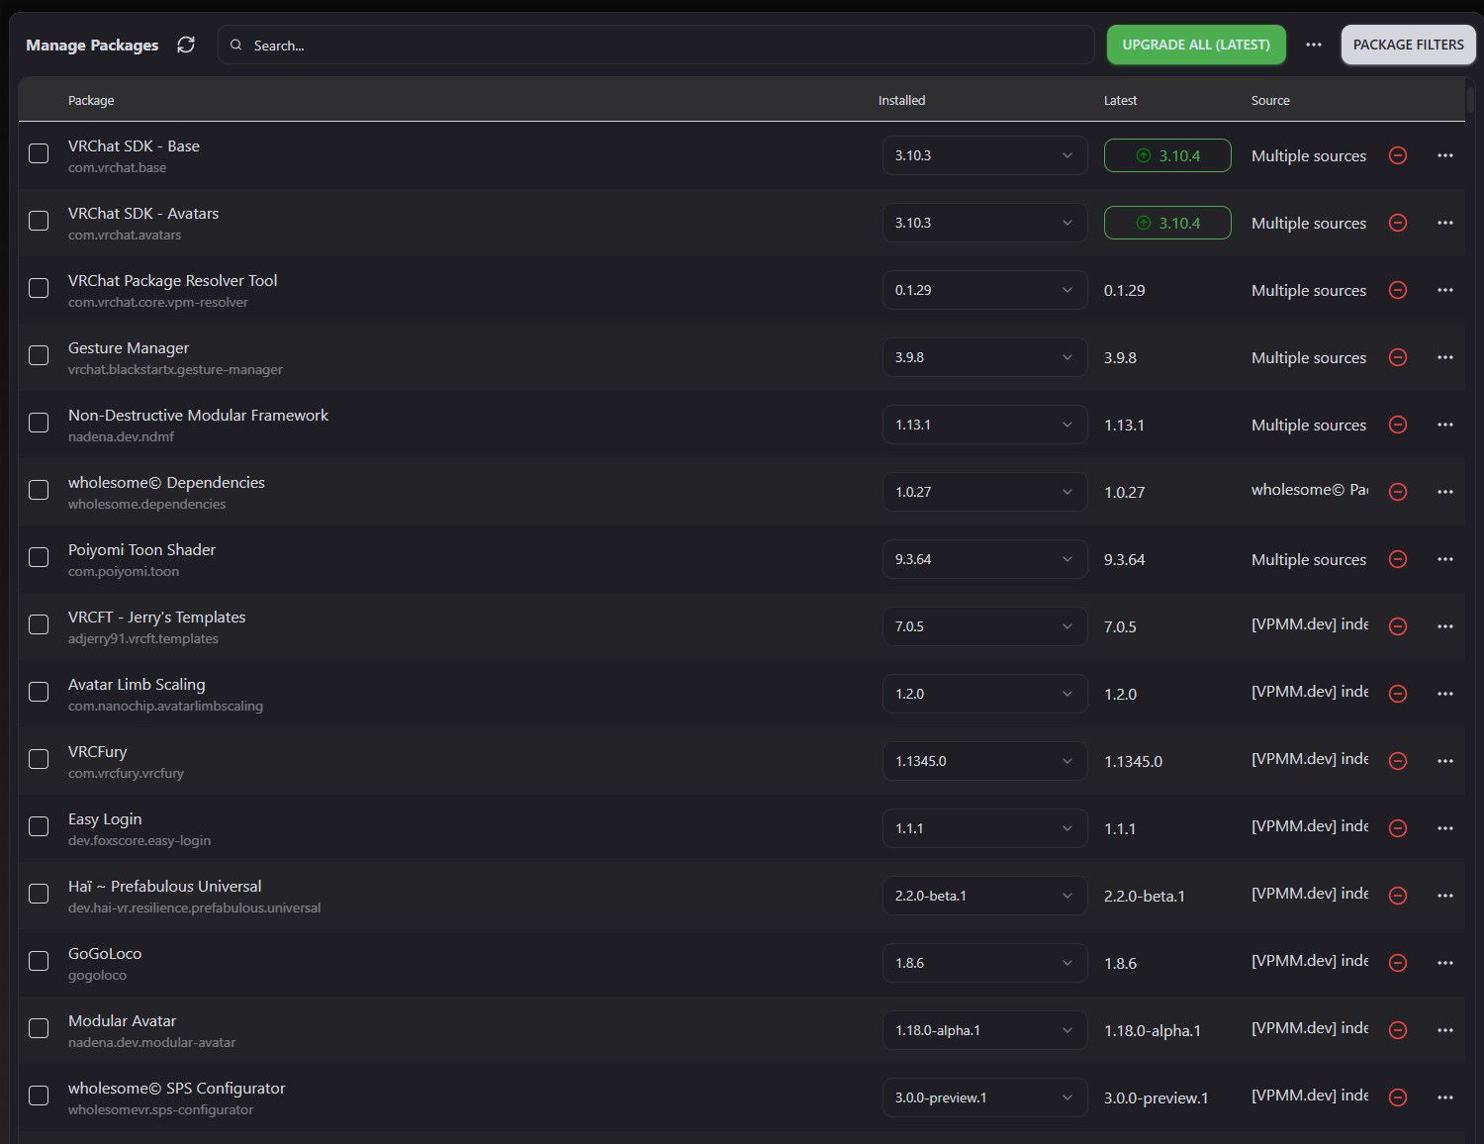Refresh the package list

point(186,45)
